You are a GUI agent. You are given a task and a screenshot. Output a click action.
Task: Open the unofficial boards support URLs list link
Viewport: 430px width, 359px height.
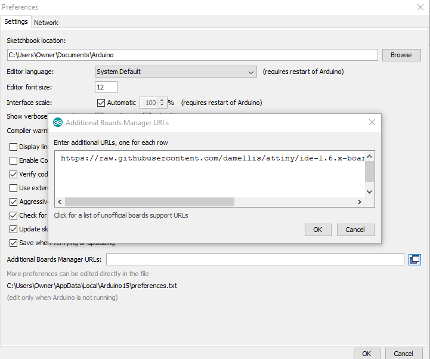point(121,215)
